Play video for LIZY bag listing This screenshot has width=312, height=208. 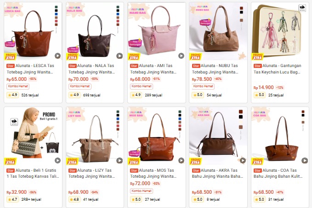coord(119,160)
